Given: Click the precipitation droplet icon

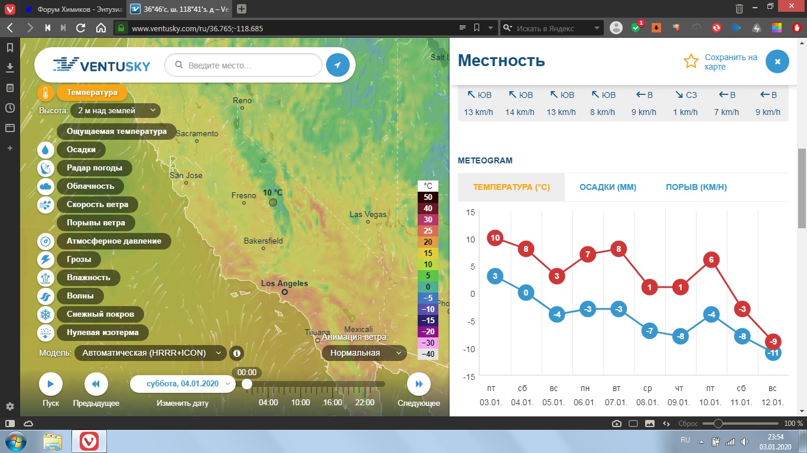Looking at the screenshot, I should (46, 150).
